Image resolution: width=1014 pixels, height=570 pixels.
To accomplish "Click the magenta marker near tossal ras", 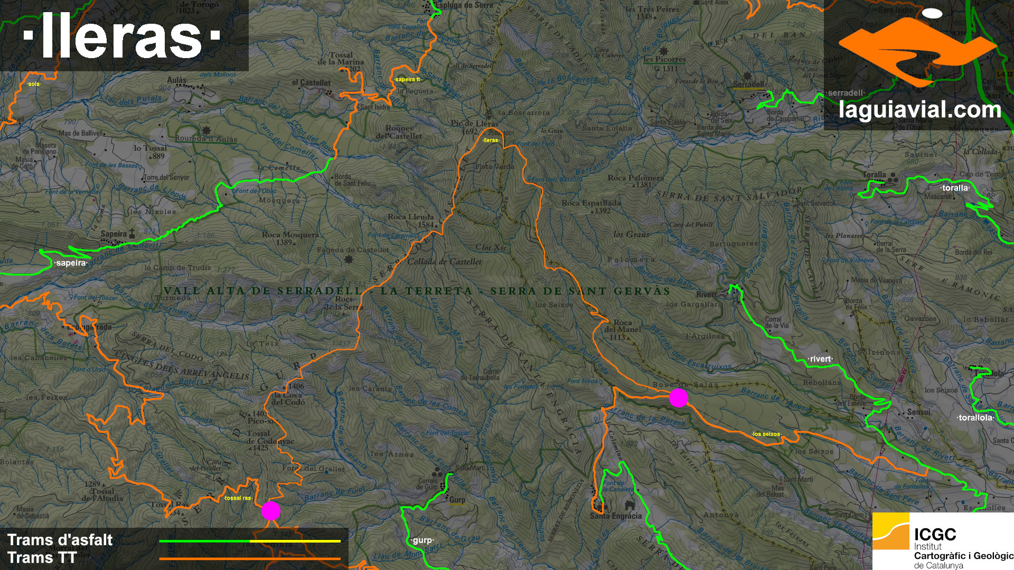I will point(271,511).
